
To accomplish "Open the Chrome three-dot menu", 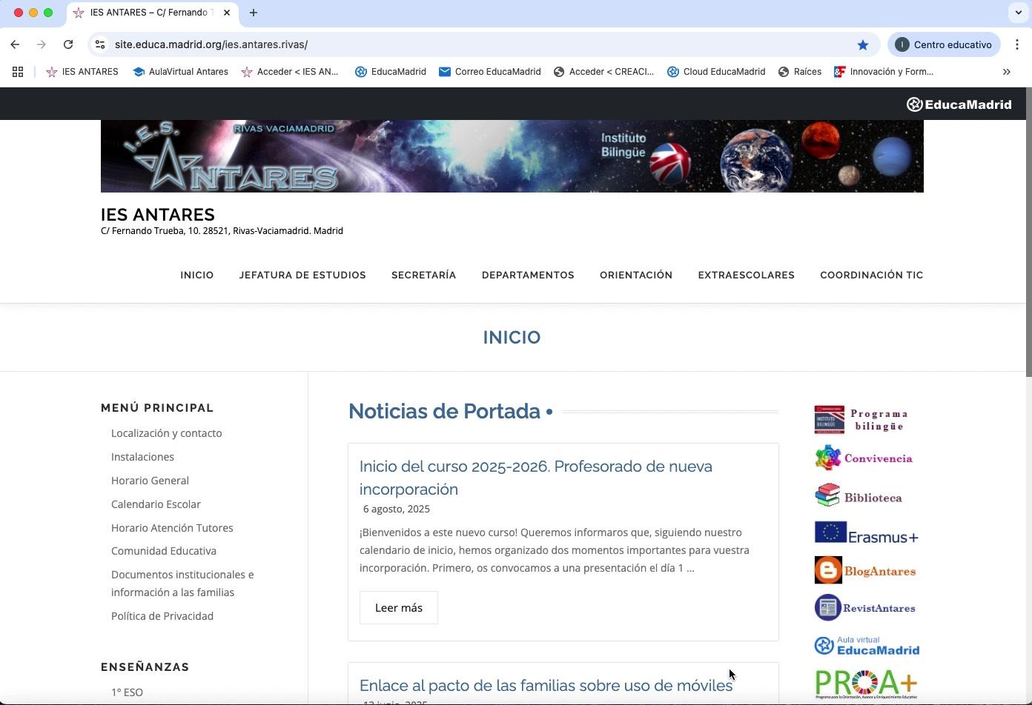I will click(1017, 44).
